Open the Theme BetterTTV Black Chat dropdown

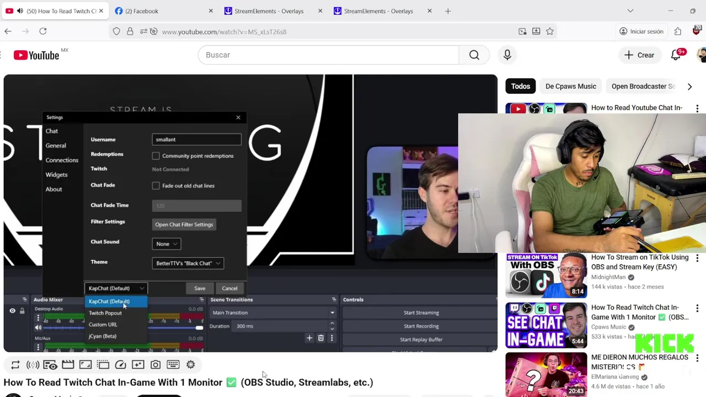(x=188, y=263)
